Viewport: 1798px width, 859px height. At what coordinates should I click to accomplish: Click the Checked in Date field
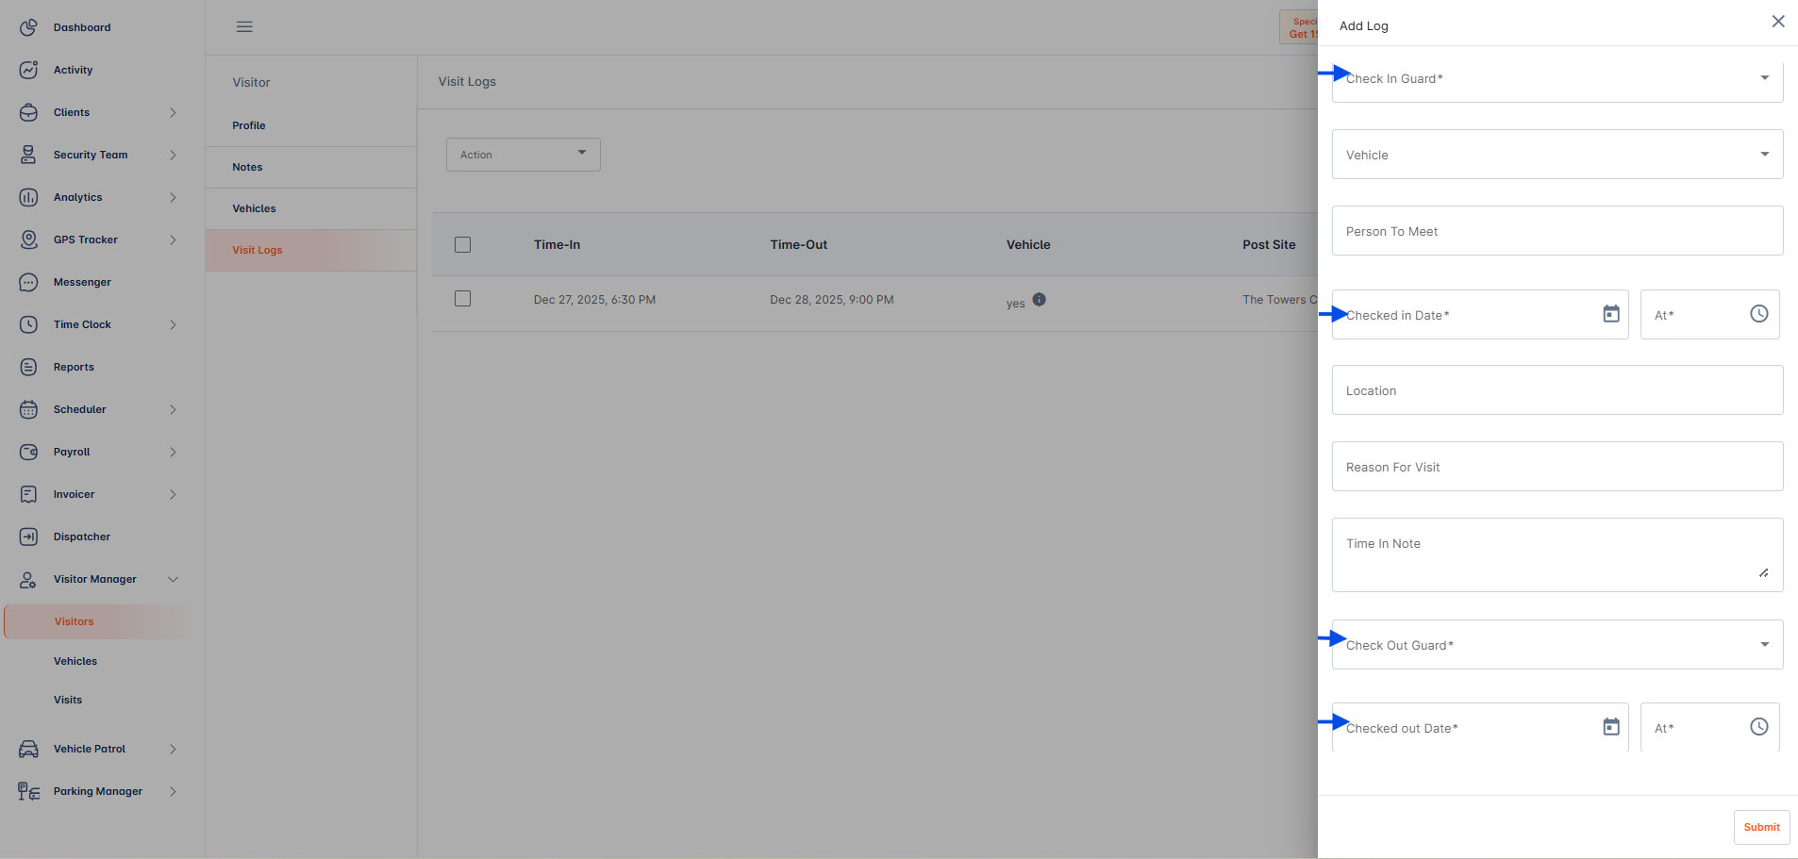tap(1480, 315)
